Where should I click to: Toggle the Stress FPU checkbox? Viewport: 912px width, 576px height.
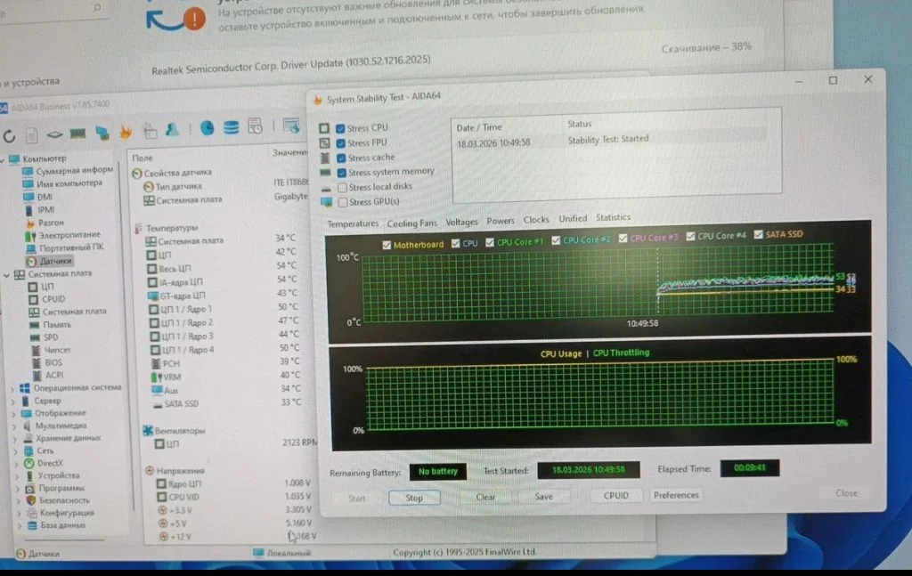pos(341,143)
